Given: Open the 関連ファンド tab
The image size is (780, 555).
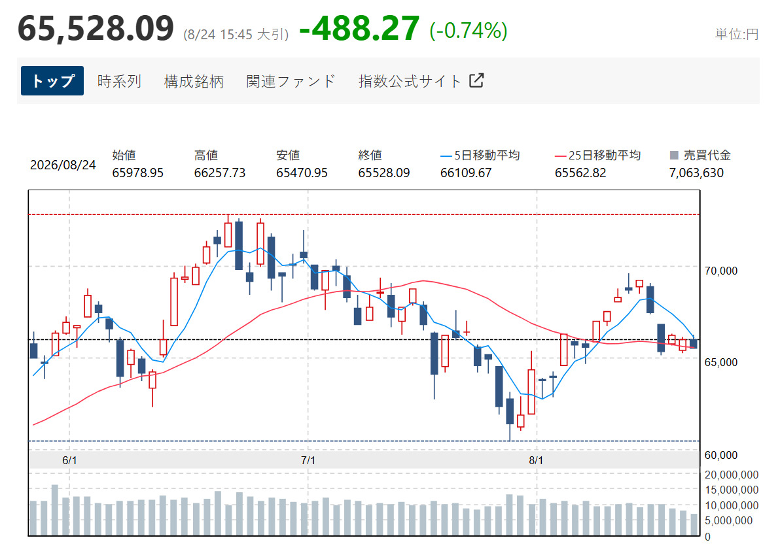Looking at the screenshot, I should point(291,81).
